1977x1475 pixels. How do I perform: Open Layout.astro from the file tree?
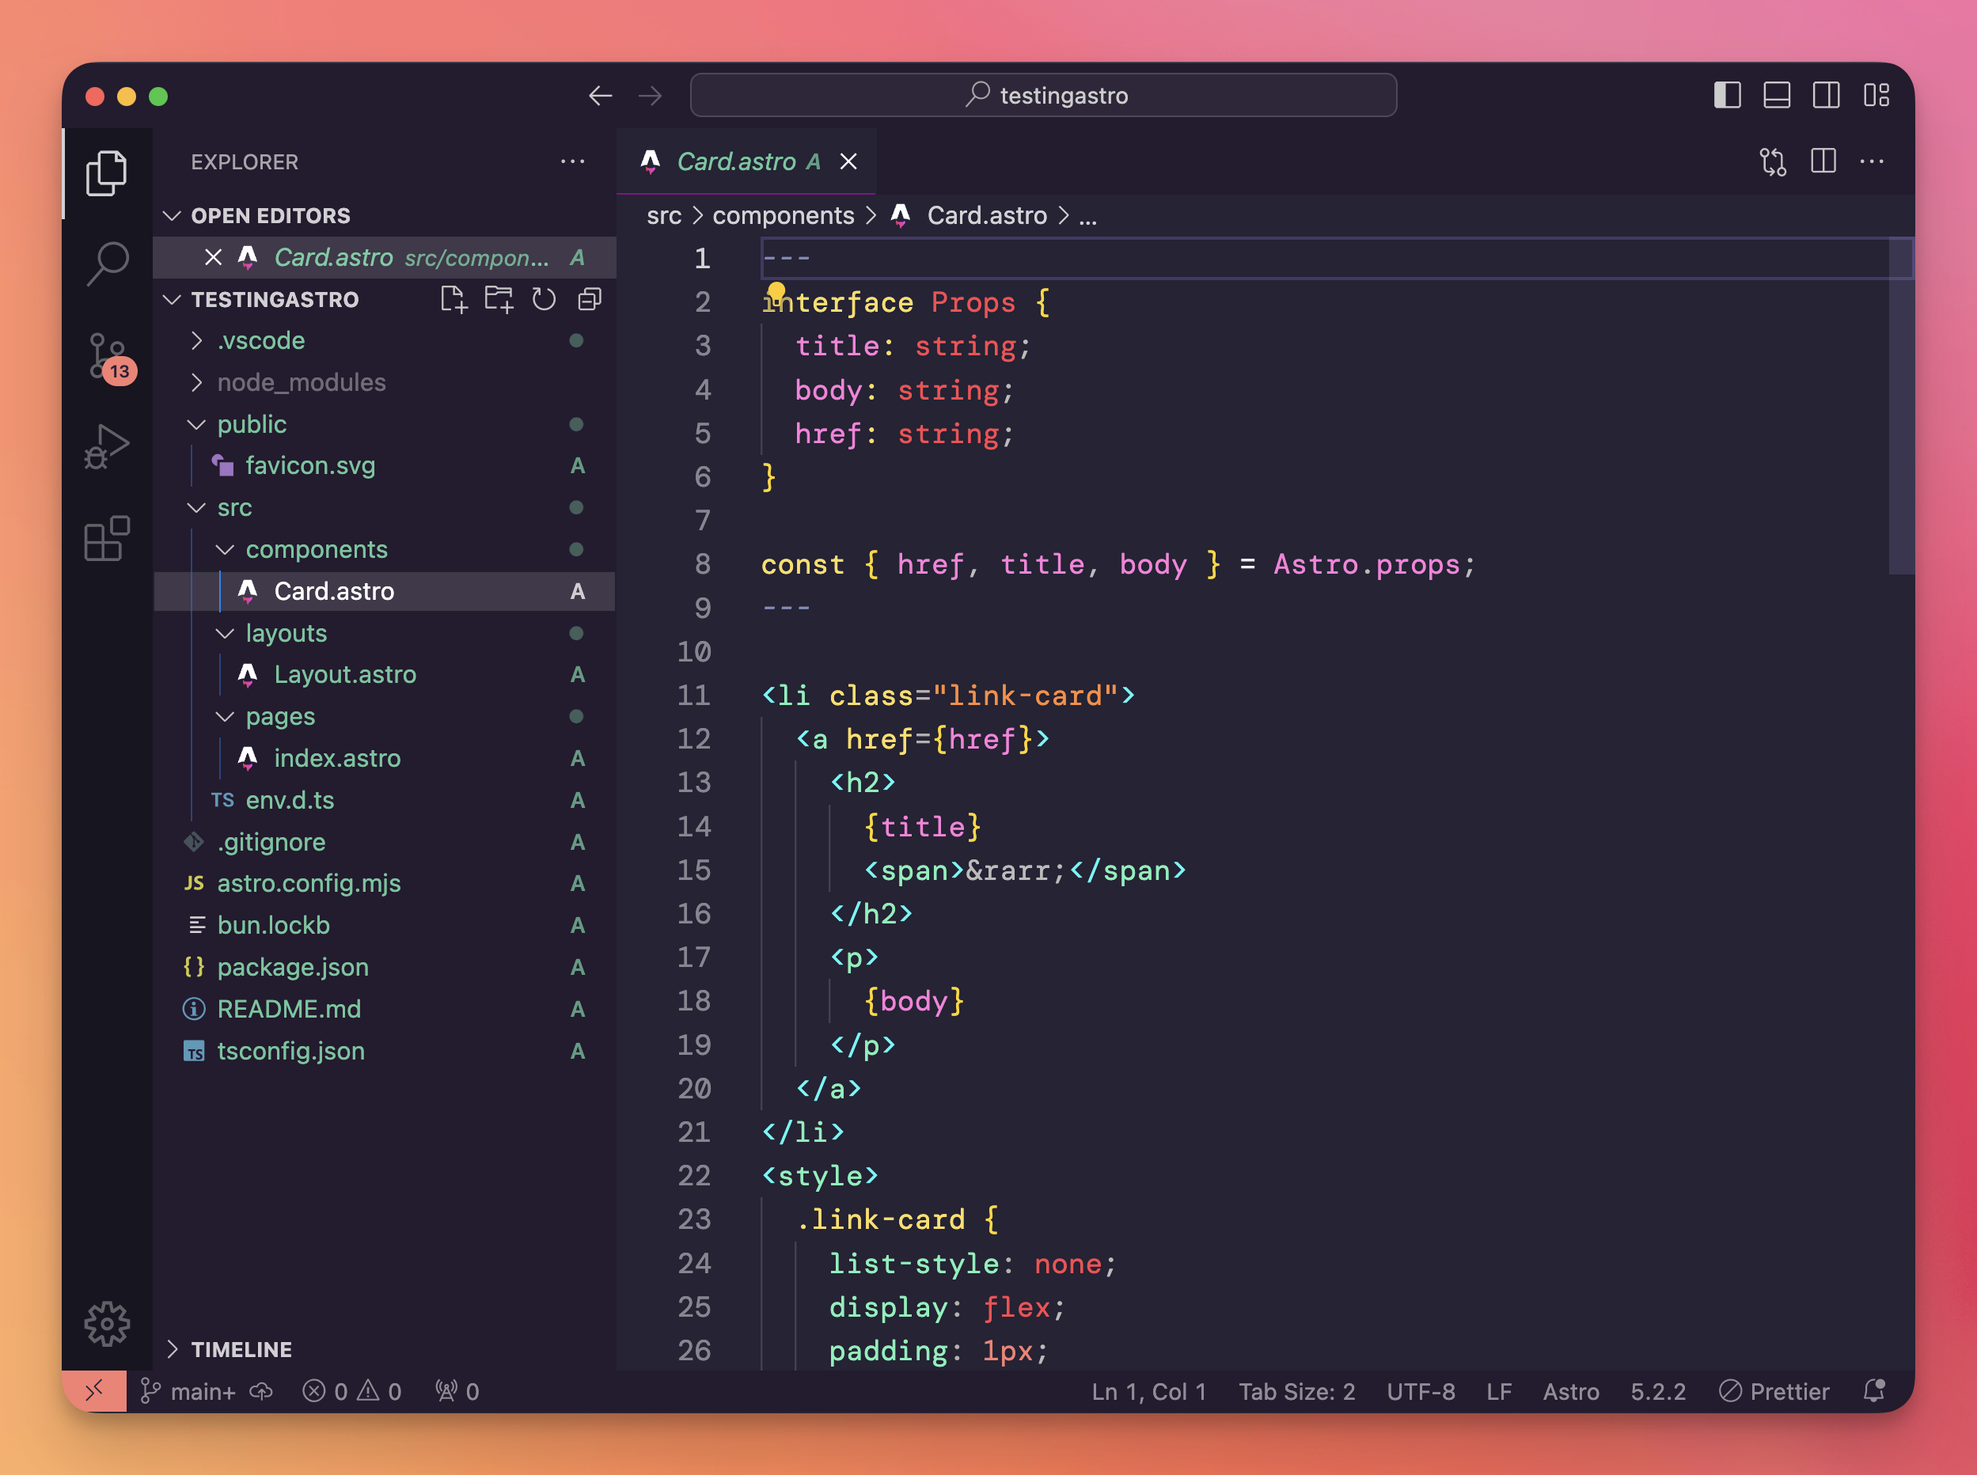pos(345,674)
